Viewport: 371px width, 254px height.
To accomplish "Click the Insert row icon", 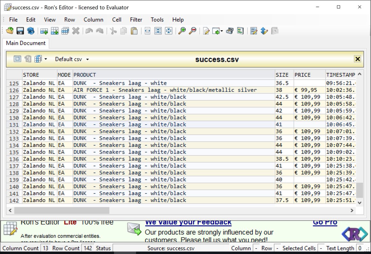I will pyautogui.click(x=44, y=31).
